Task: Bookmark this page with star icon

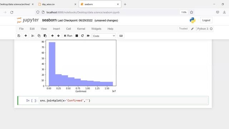Action: click(192, 12)
